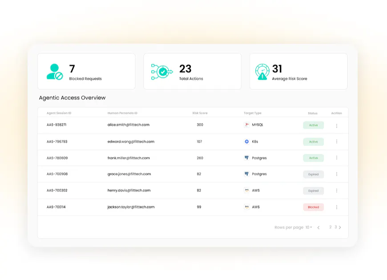Open action menu for session AAS-938271
This screenshot has height=280, width=387.
(x=336, y=125)
